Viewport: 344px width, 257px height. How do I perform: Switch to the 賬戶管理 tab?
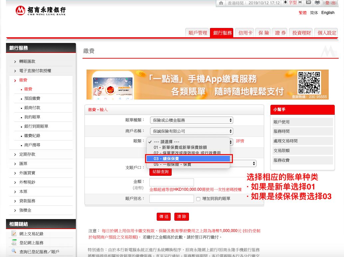click(x=198, y=33)
